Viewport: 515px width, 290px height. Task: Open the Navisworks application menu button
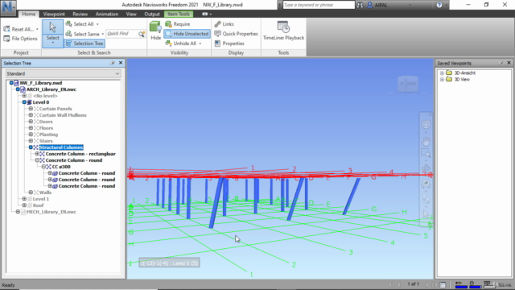point(8,7)
